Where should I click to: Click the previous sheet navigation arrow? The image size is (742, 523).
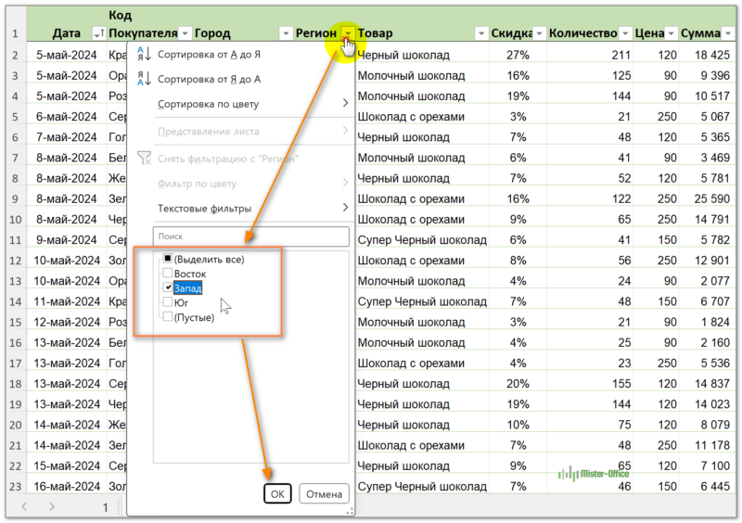point(24,506)
